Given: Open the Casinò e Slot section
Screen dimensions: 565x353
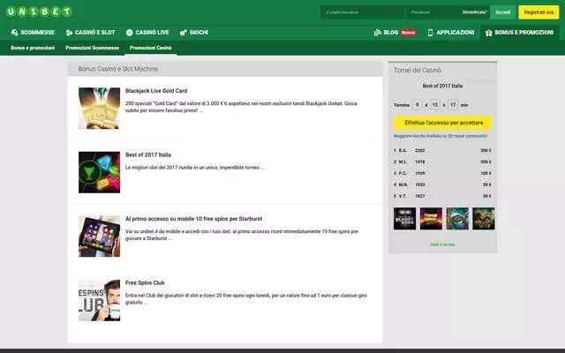Looking at the screenshot, I should coord(90,33).
